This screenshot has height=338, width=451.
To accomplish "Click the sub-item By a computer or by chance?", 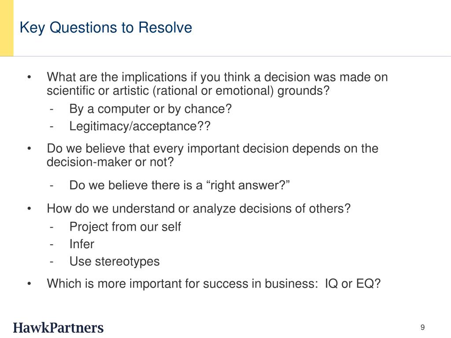I will (151, 109).
